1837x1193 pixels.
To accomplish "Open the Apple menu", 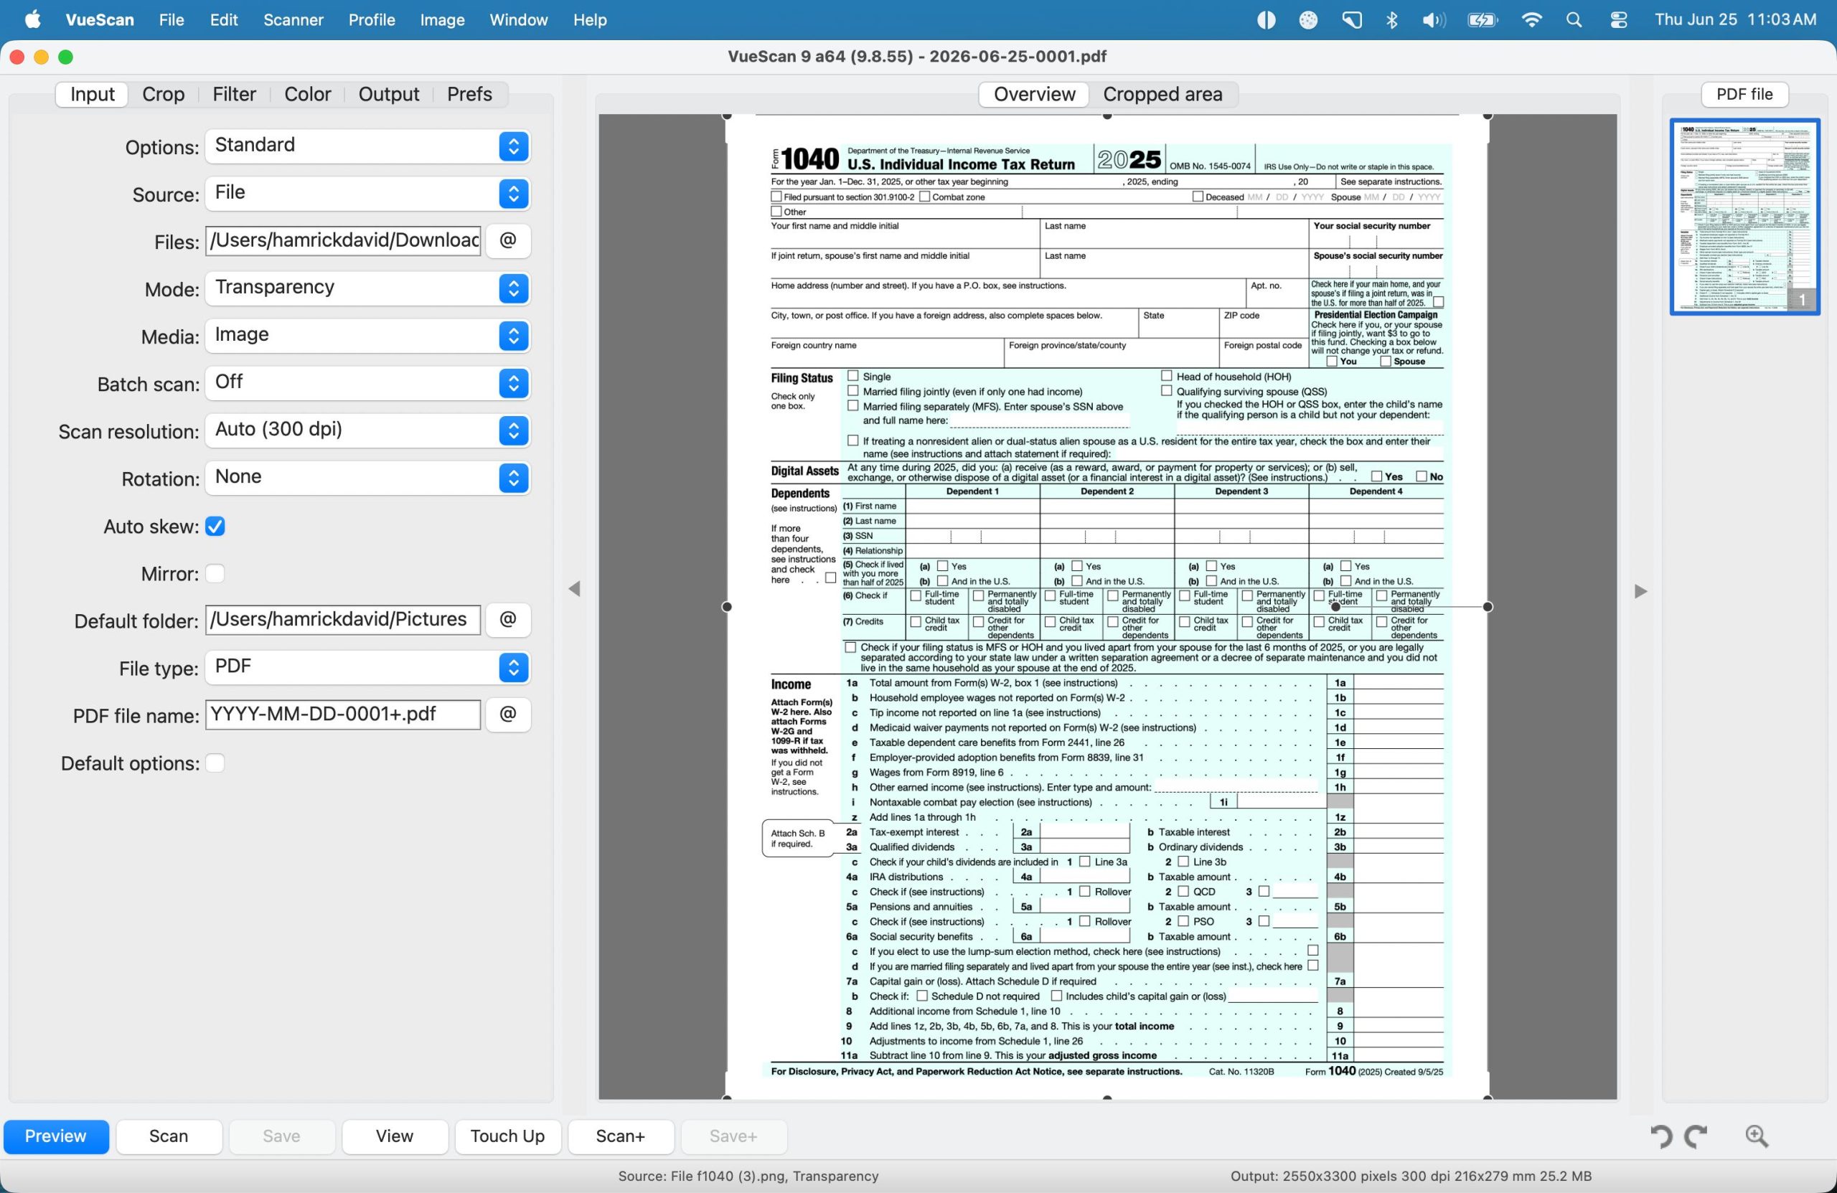I will (32, 19).
